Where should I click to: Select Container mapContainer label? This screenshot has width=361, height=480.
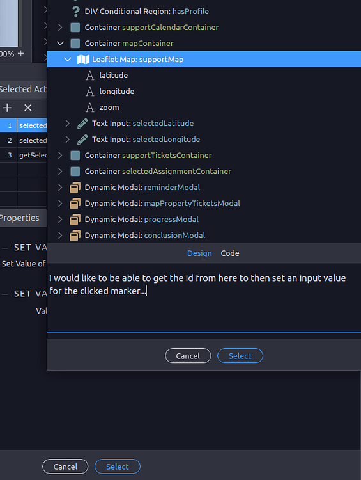point(129,44)
